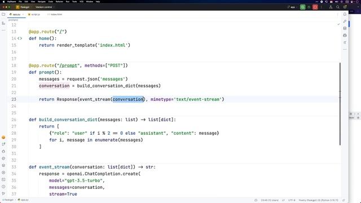Open the File menu
361x203 pixels.
click(20, 2)
